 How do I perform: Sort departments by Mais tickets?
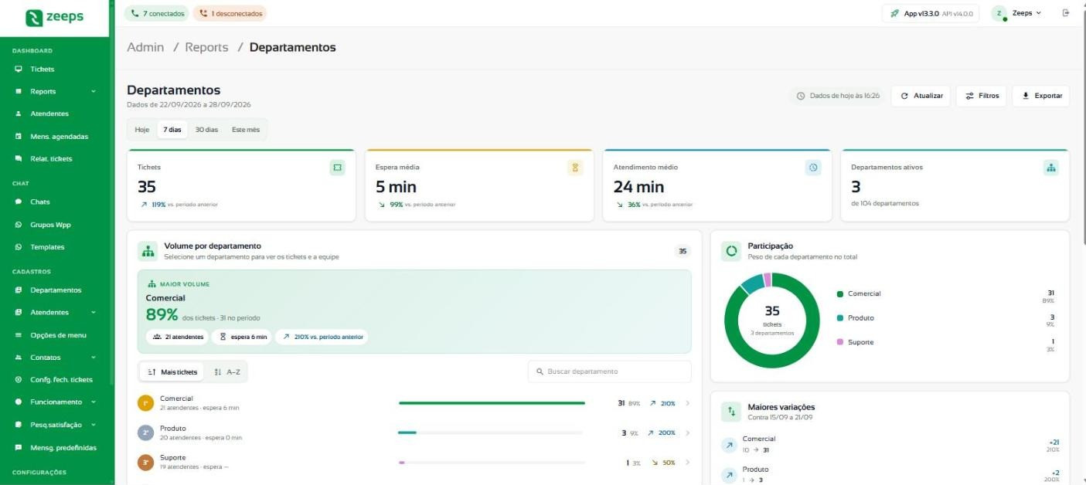pyautogui.click(x=172, y=372)
